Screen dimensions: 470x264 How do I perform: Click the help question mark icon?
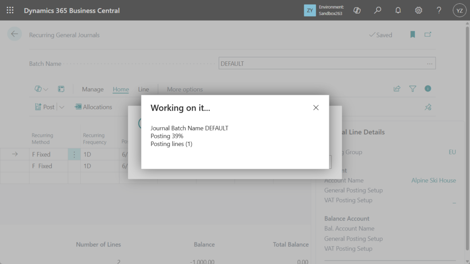click(439, 10)
